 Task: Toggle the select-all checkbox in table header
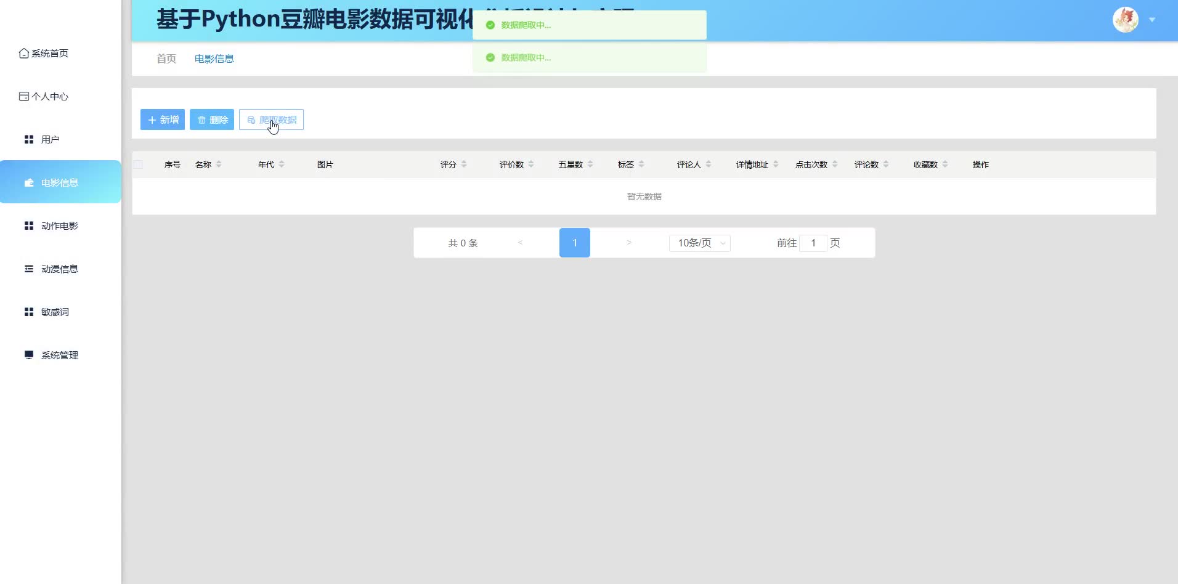pos(138,164)
